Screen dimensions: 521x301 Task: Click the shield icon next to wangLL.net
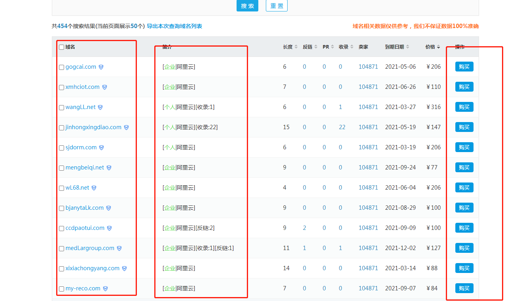point(100,107)
